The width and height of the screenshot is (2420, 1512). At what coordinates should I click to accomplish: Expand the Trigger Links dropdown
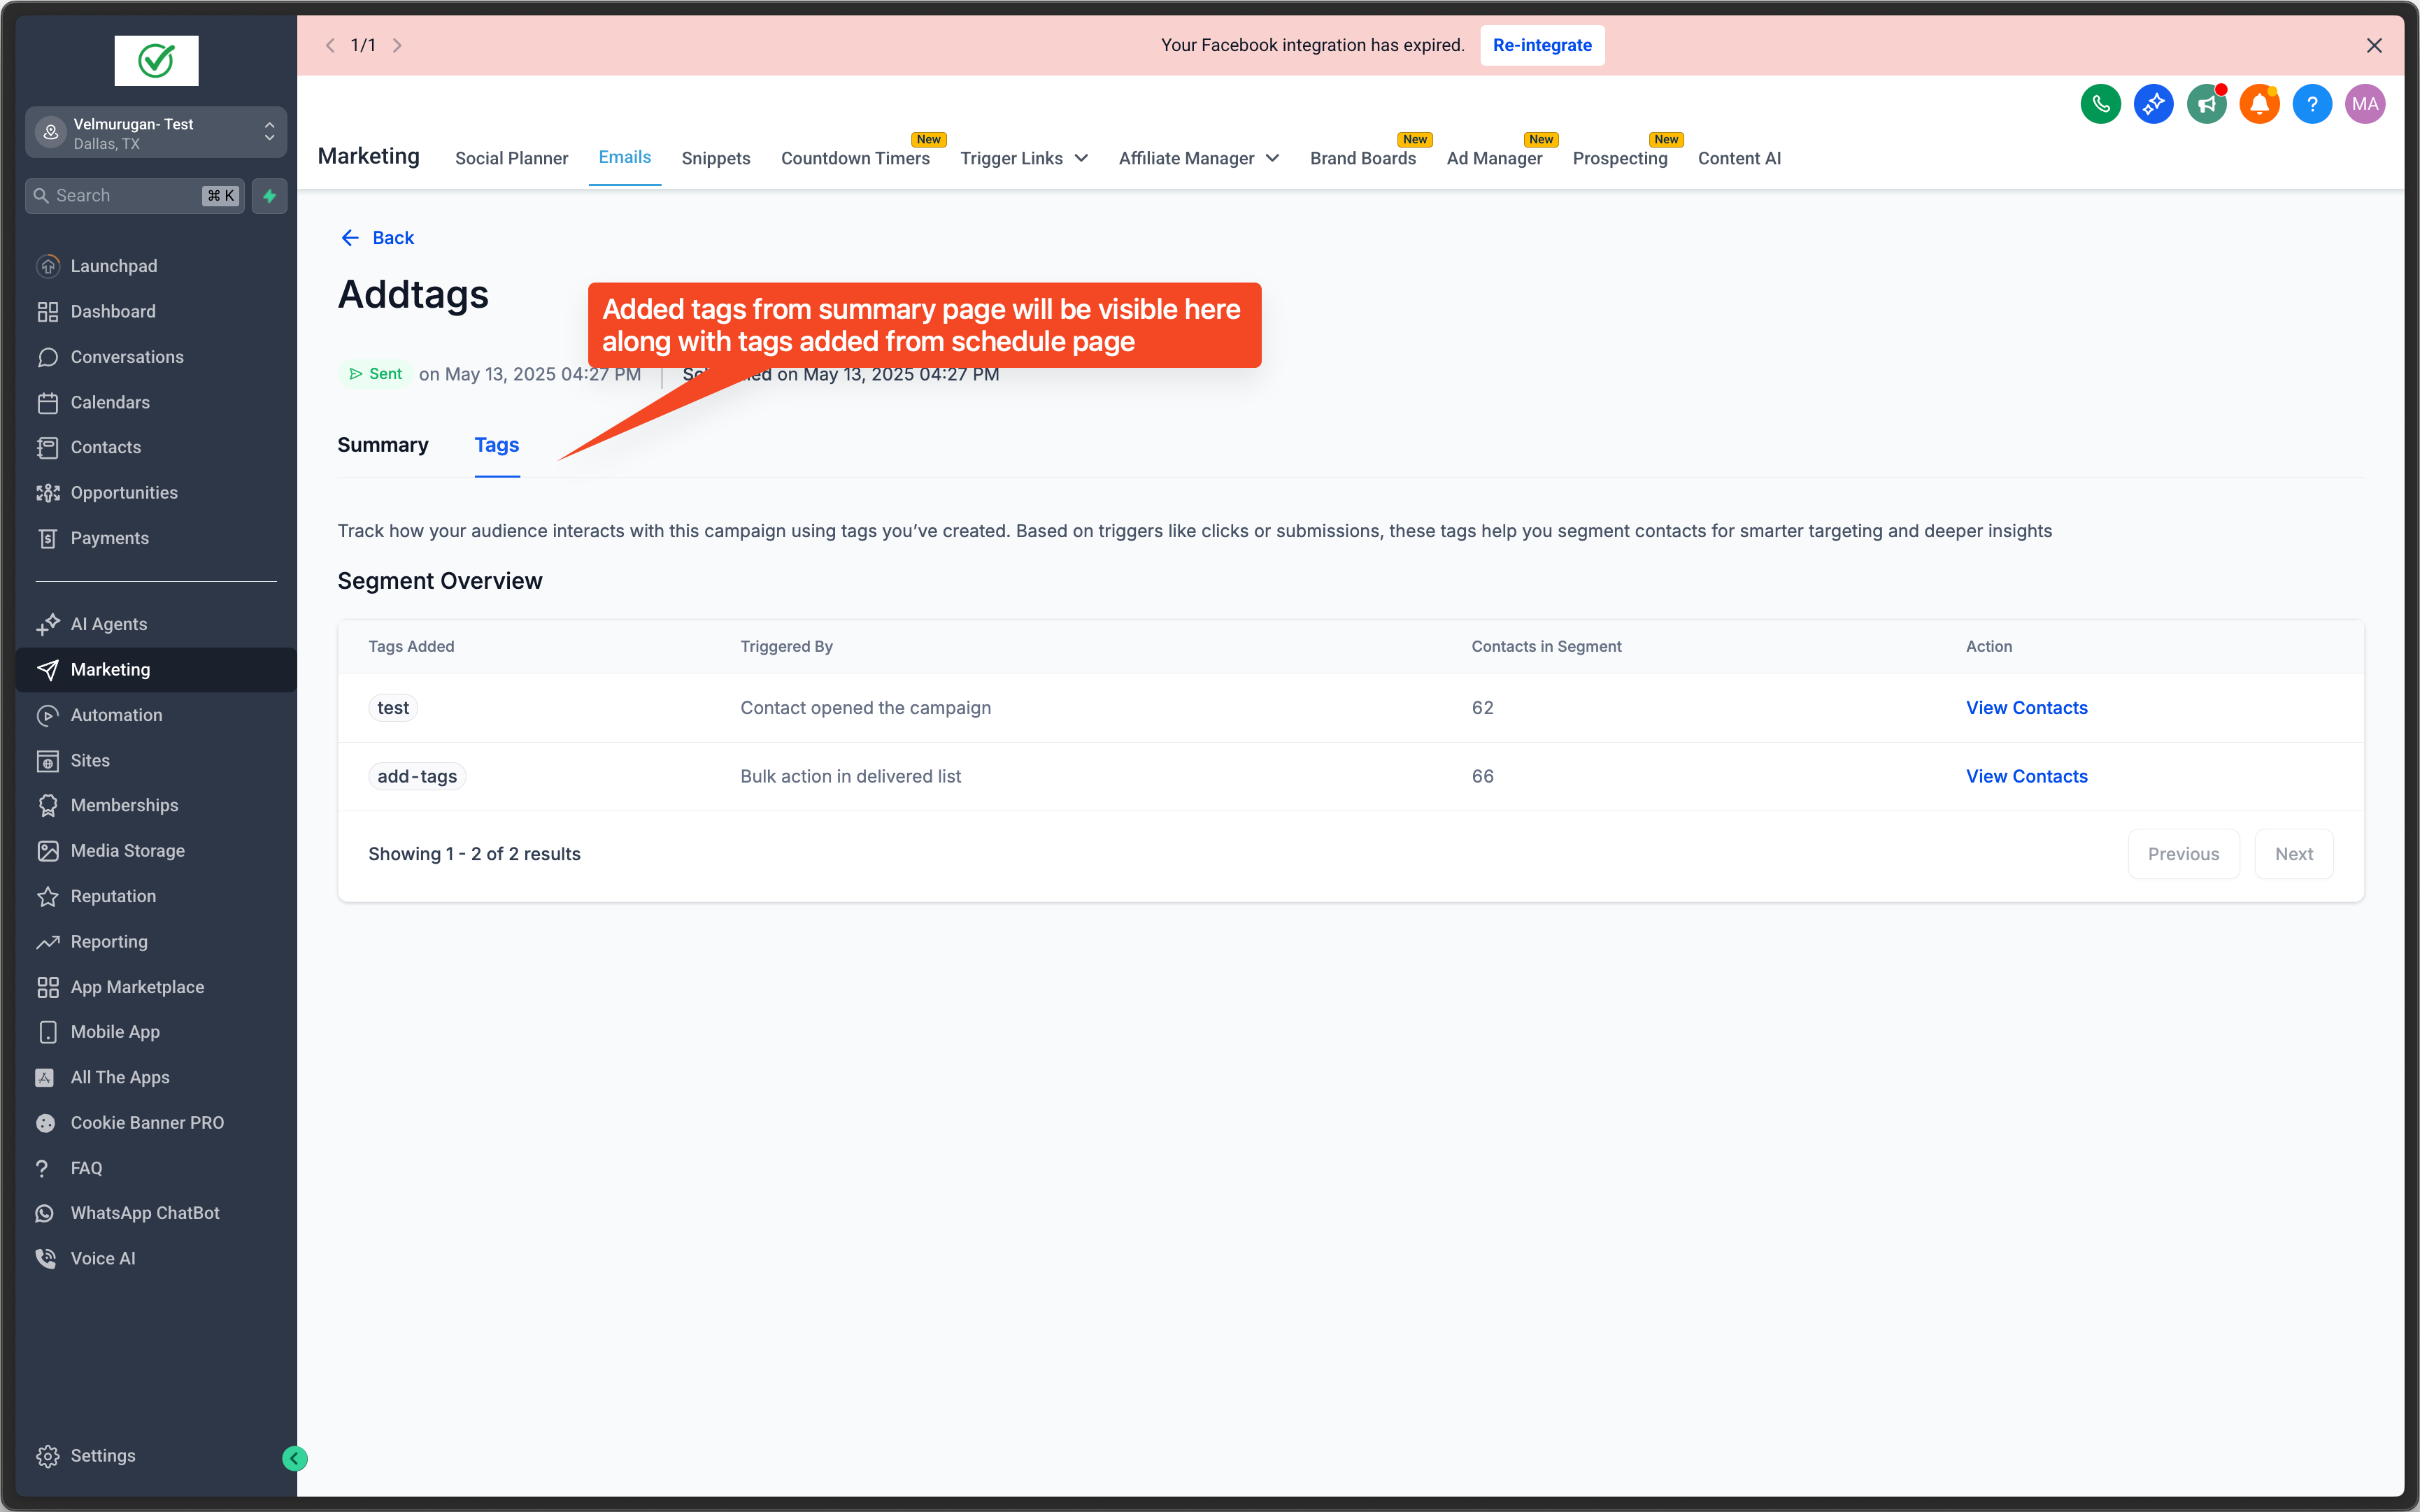click(1024, 158)
